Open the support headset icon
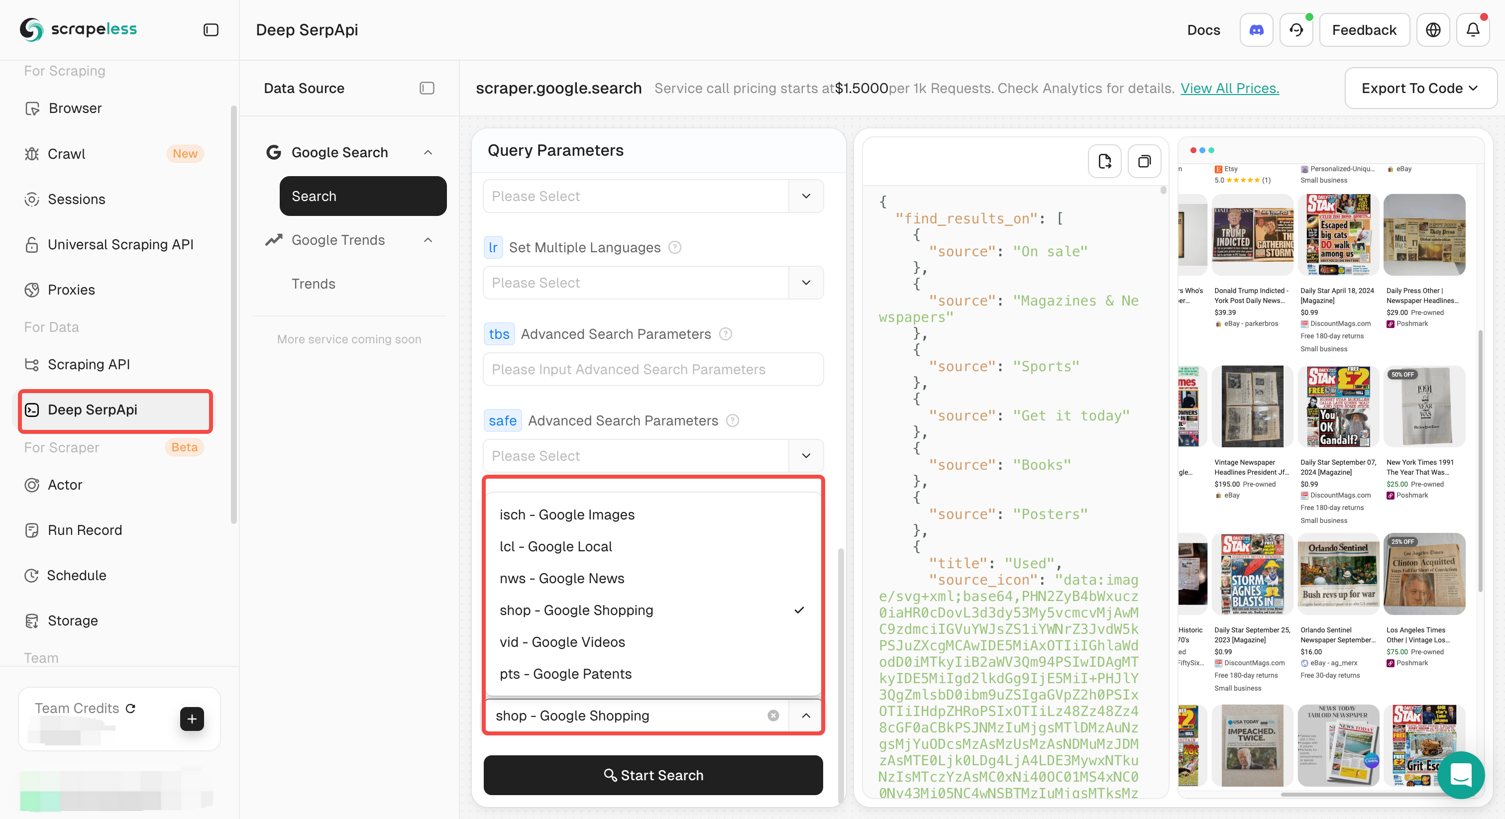This screenshot has width=1505, height=819. tap(1296, 30)
